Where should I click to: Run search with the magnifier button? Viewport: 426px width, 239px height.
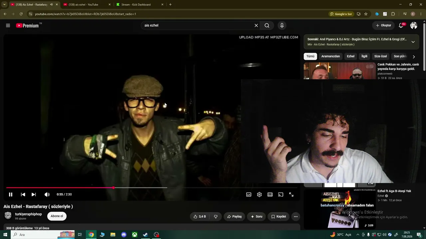coord(267,26)
